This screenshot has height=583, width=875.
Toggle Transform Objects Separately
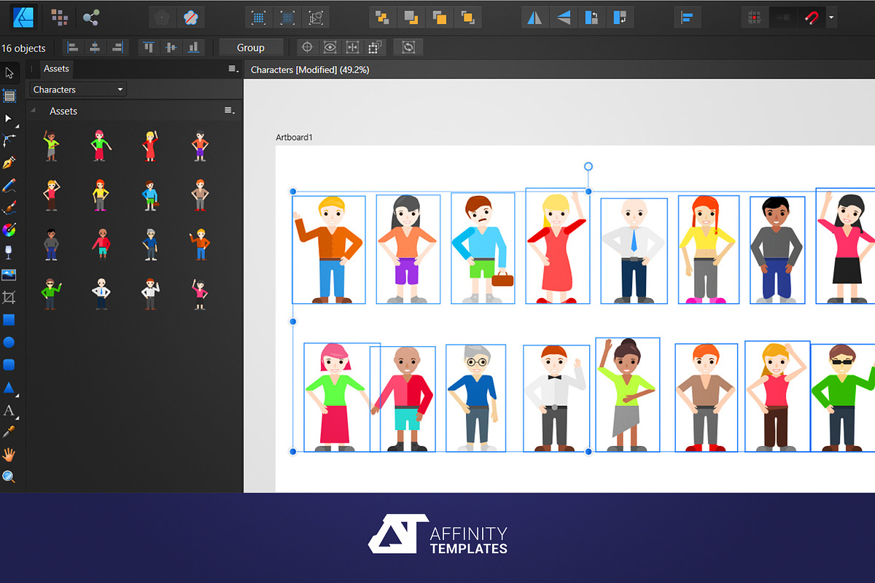(x=375, y=47)
